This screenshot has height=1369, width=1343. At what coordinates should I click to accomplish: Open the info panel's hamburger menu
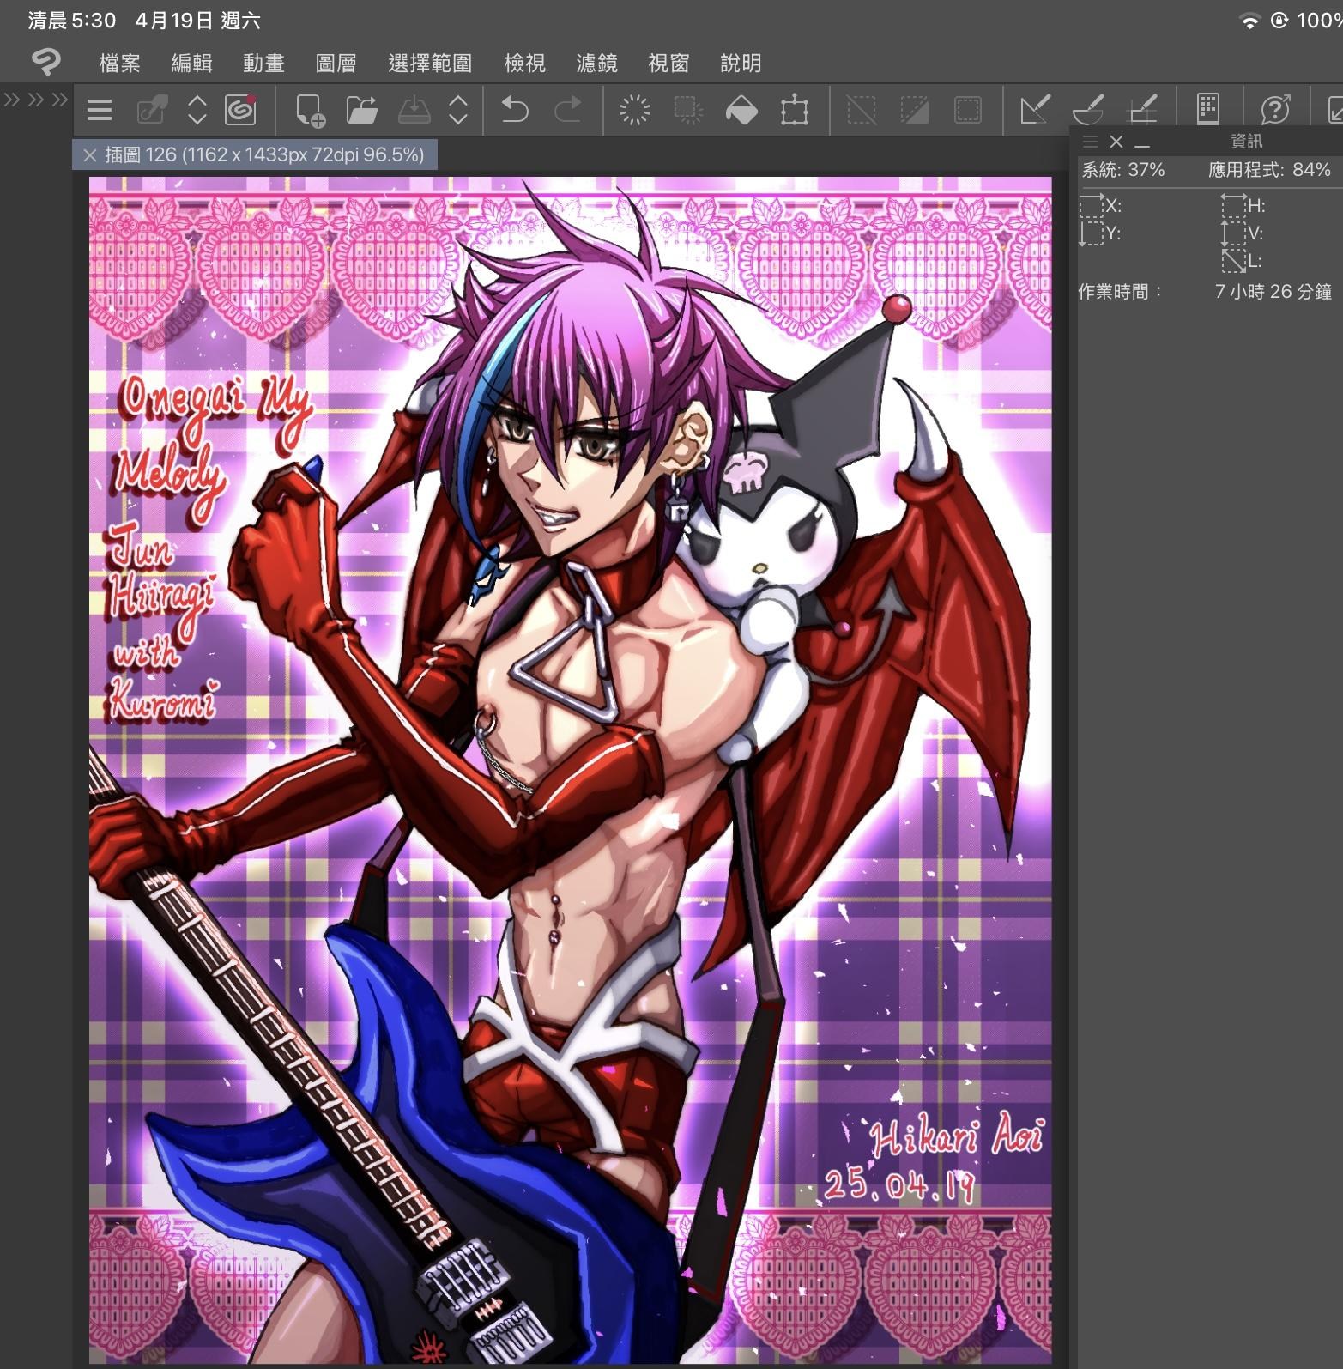pos(1091,142)
